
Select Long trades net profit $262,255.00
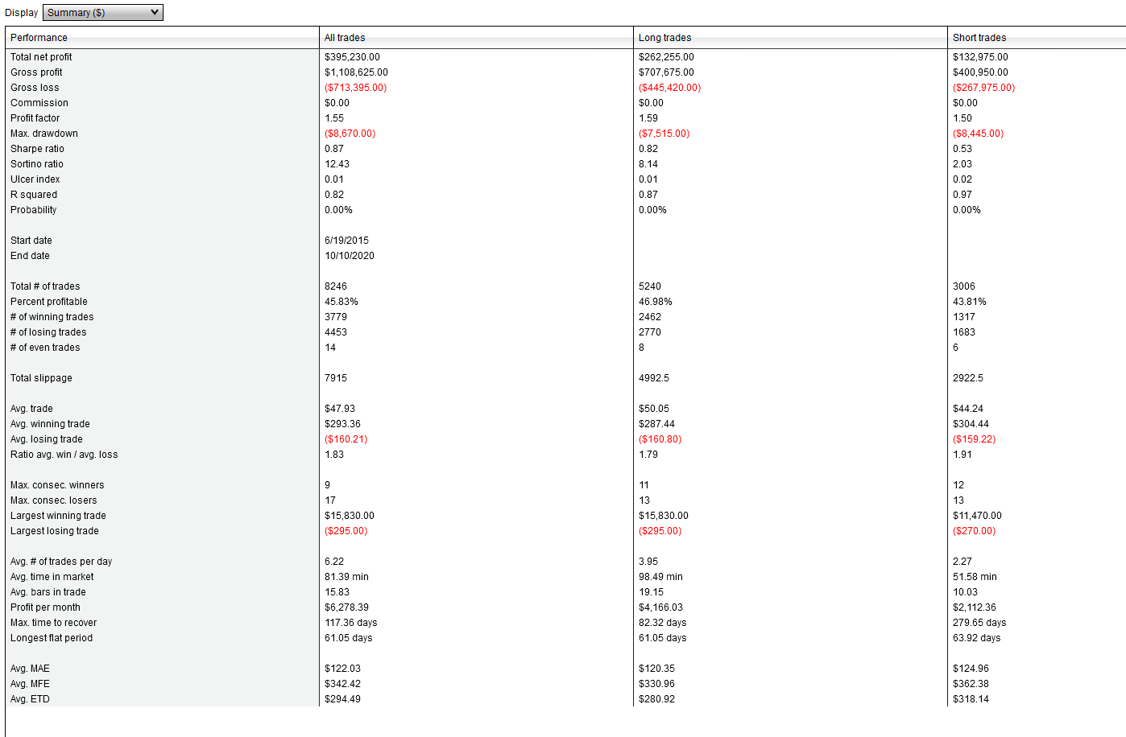pyautogui.click(x=666, y=57)
